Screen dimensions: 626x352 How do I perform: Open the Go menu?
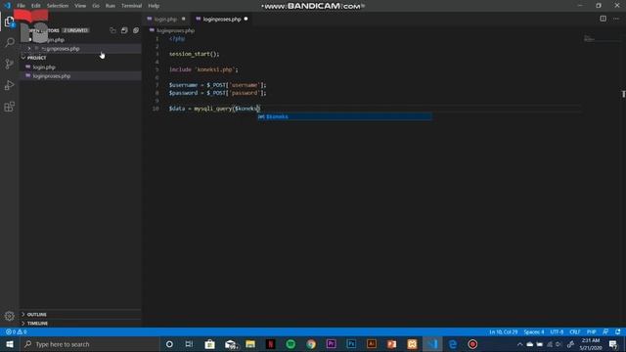[96, 6]
